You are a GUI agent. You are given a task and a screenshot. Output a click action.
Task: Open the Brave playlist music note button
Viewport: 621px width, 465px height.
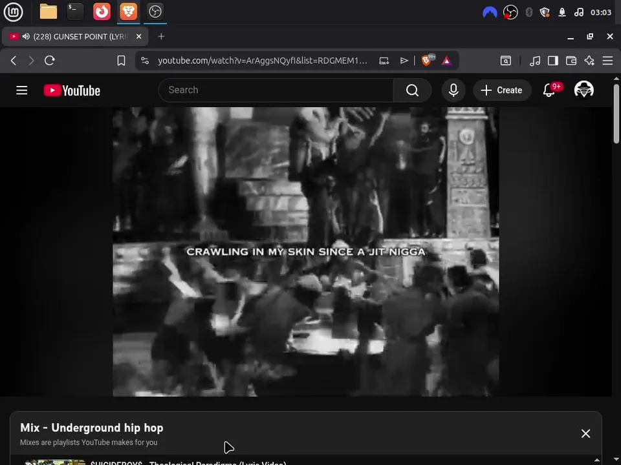(x=535, y=61)
